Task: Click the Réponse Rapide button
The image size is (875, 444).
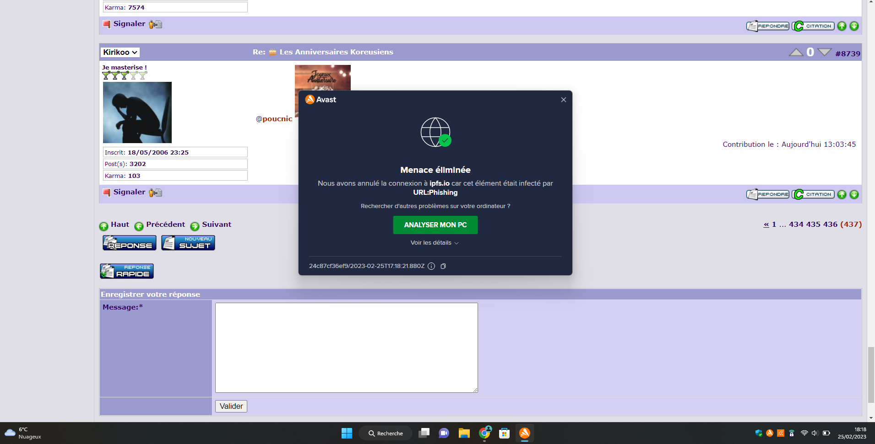Action: pos(127,271)
